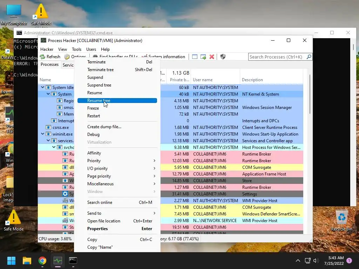
Task: Choose Terminate tree from context menu
Action: click(x=117, y=70)
